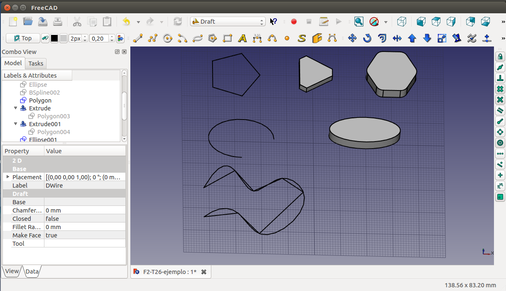Image resolution: width=506 pixels, height=291 pixels.
Task: Open the Draft workbench dropdown
Action: [x=227, y=22]
